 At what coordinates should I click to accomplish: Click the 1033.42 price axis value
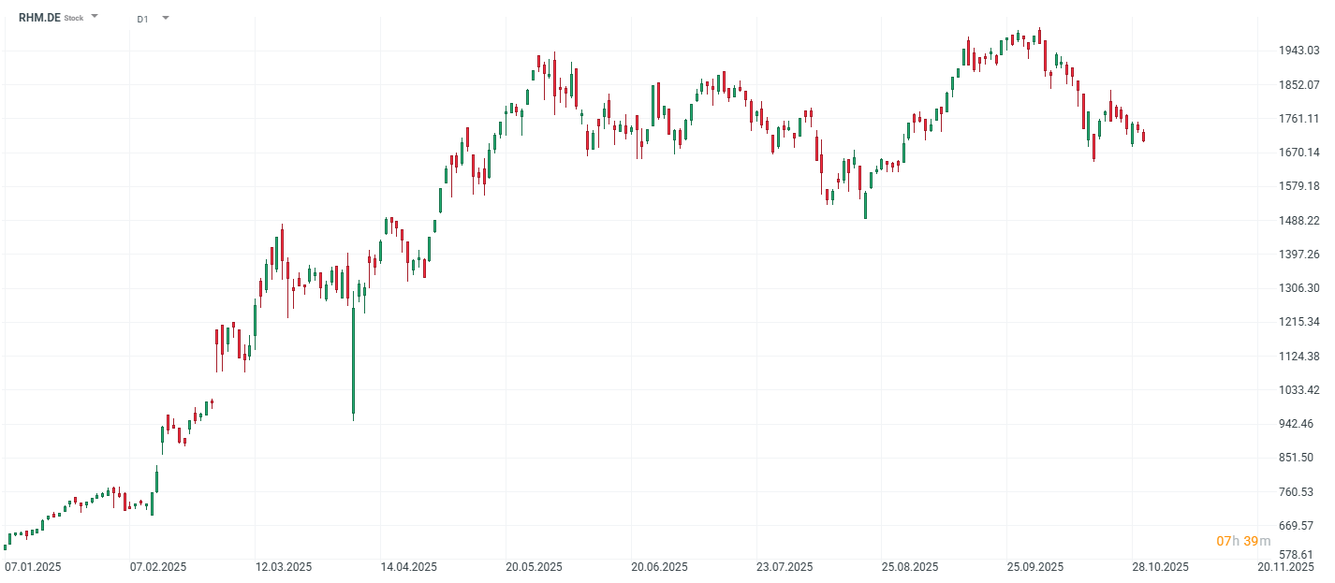pos(1298,390)
